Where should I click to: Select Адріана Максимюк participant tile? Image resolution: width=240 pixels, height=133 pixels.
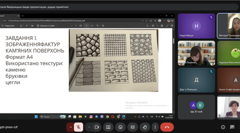(229, 53)
